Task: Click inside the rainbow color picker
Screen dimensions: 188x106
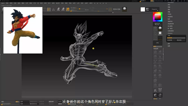Action: (x=158, y=17)
